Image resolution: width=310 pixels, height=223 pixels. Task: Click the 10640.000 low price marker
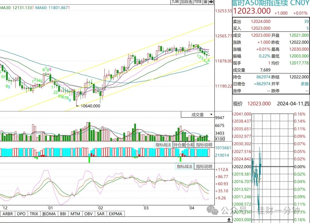(x=90, y=106)
